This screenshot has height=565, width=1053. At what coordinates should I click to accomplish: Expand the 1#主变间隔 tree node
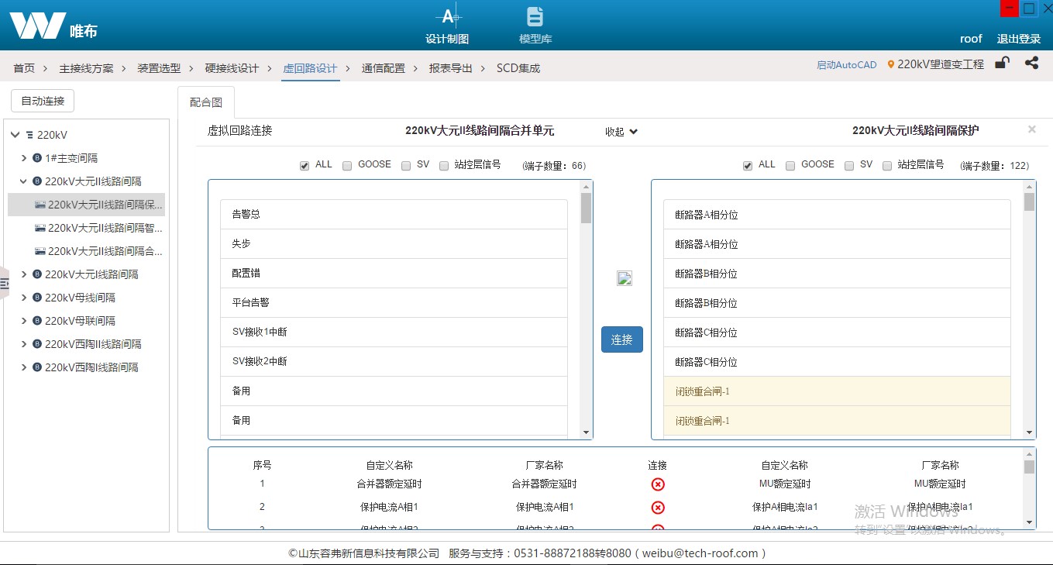click(x=24, y=158)
